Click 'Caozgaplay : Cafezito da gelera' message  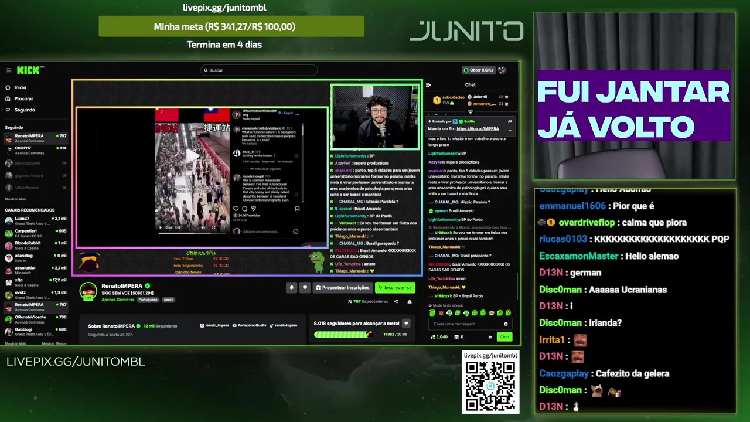[x=604, y=373]
